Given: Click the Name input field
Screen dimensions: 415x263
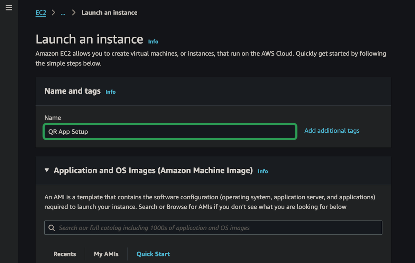Looking at the screenshot, I should [170, 132].
